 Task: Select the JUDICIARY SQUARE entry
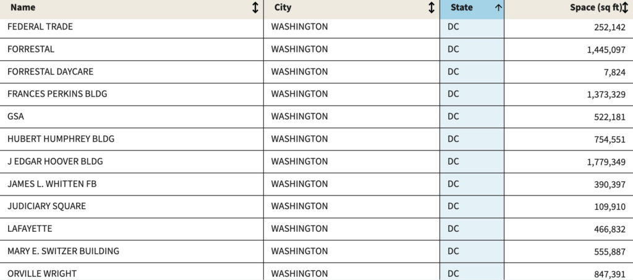pyautogui.click(x=47, y=206)
